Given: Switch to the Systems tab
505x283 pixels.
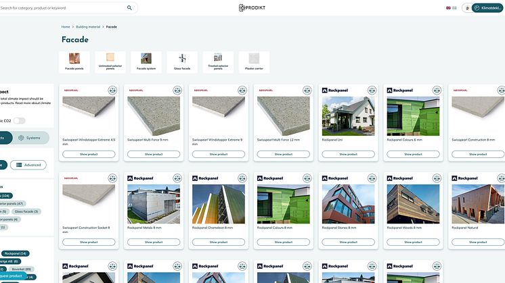Looking at the screenshot, I should [x=30, y=138].
